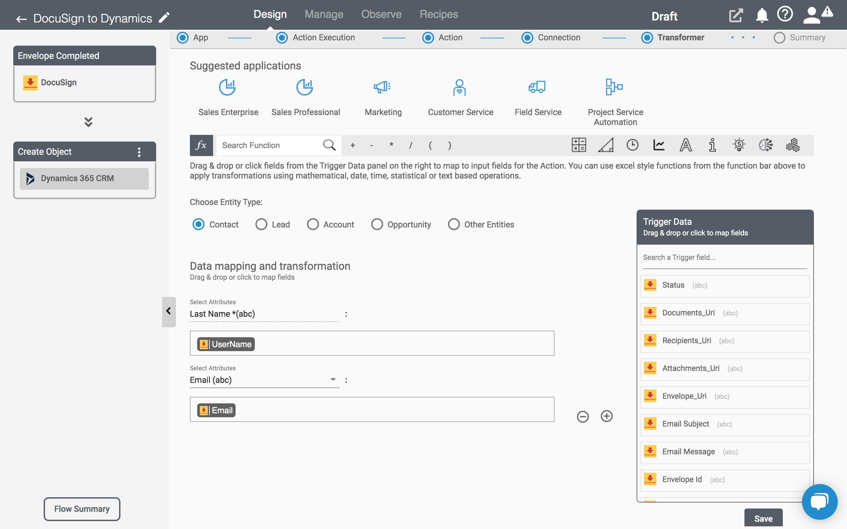Click the formula bar fx icon
This screenshot has width=847, height=529.
pyautogui.click(x=202, y=145)
